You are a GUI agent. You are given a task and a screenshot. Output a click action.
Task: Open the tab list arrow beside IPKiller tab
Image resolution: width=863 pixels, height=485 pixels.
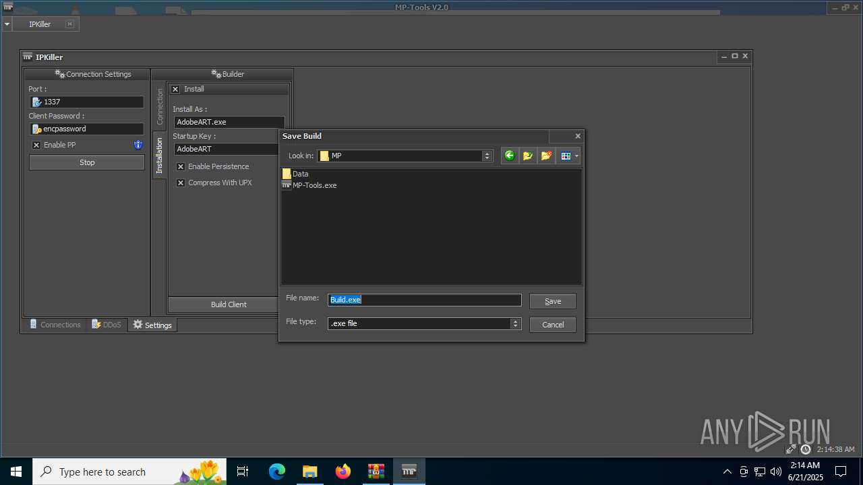(x=7, y=24)
